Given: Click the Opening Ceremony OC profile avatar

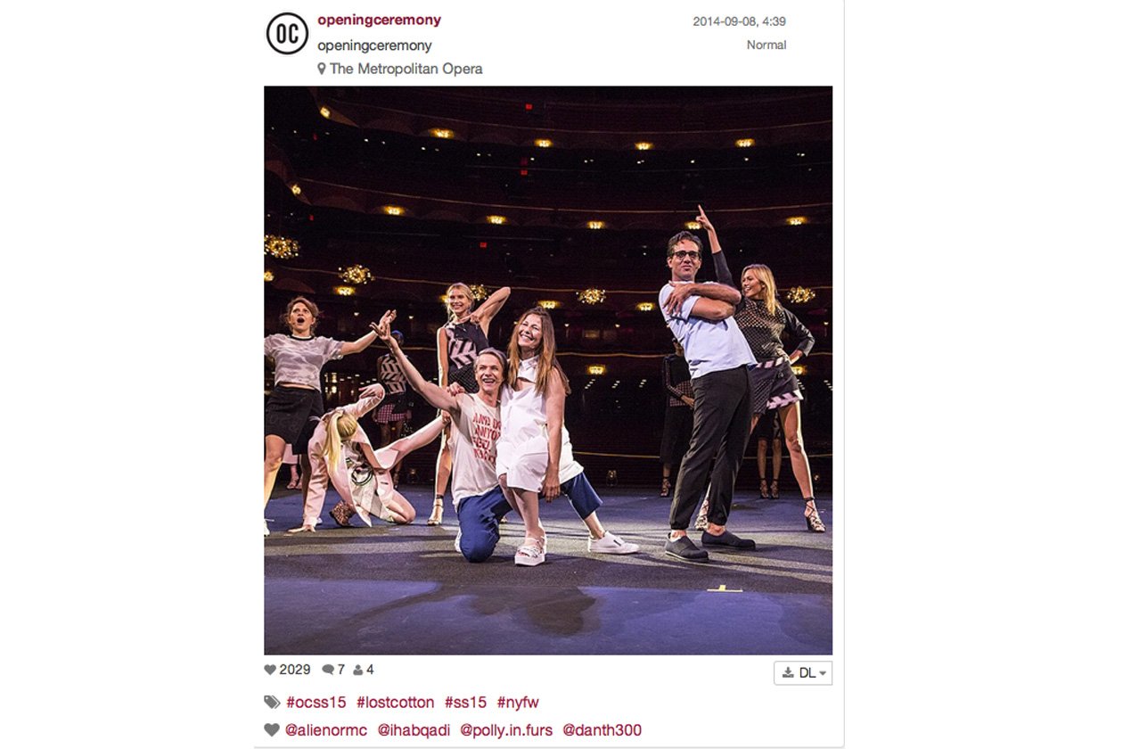Looking at the screenshot, I should (287, 34).
